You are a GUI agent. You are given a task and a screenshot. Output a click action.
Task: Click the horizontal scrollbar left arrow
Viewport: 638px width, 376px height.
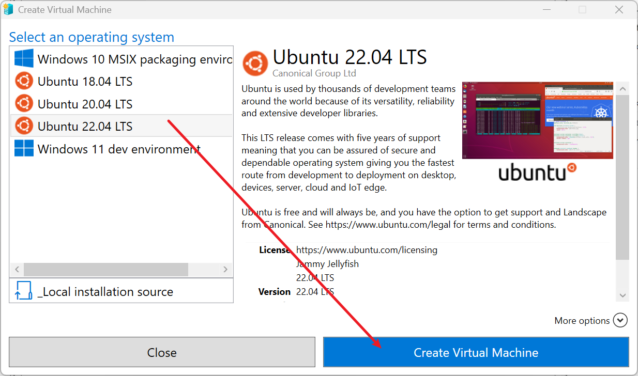click(17, 269)
